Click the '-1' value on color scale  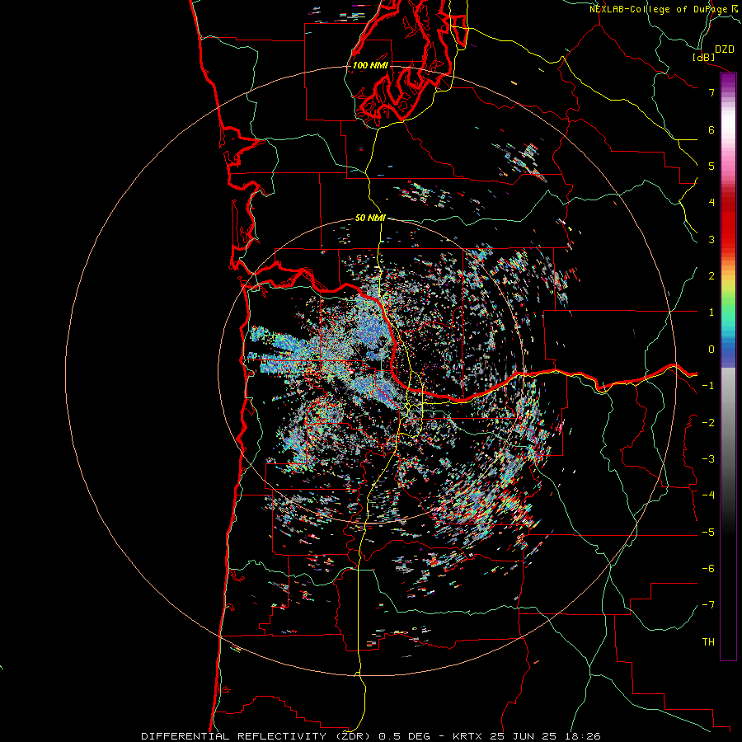[x=708, y=386]
